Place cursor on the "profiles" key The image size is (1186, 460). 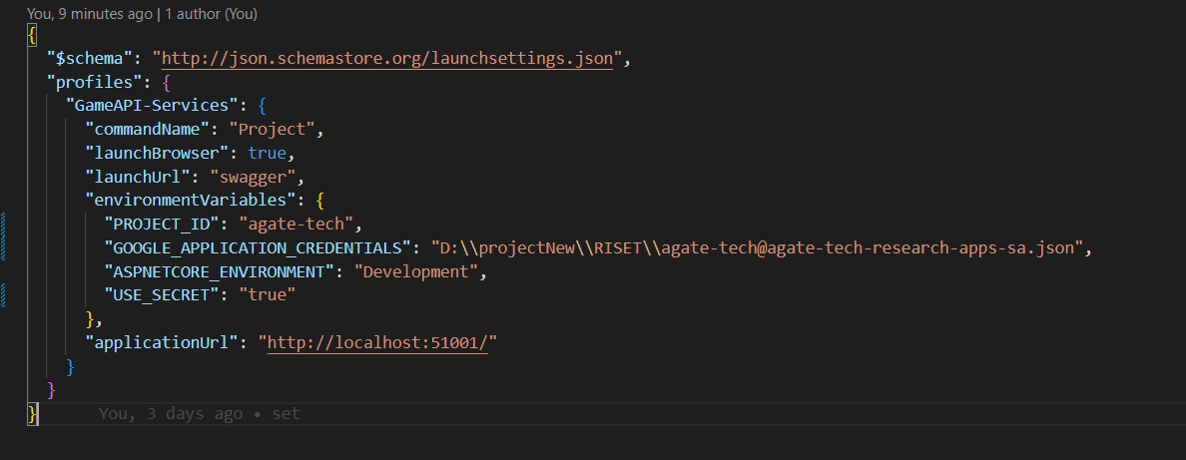click(x=91, y=83)
